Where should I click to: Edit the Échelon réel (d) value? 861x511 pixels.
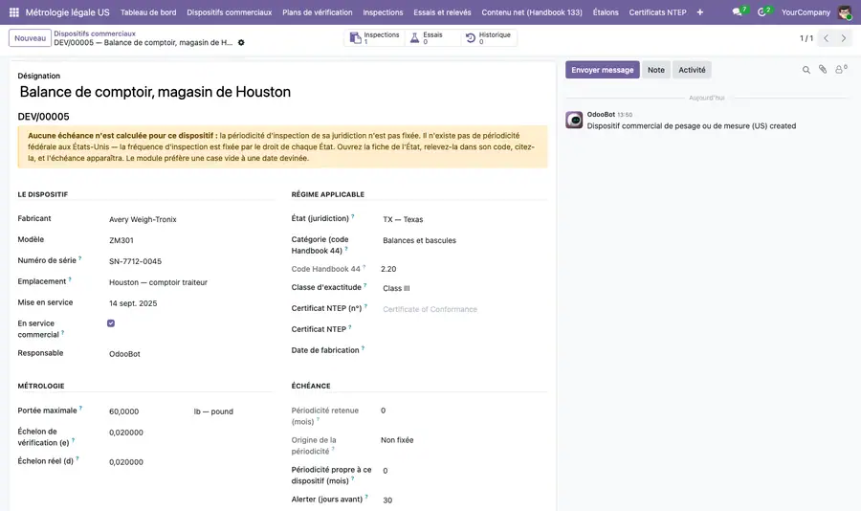189,462
